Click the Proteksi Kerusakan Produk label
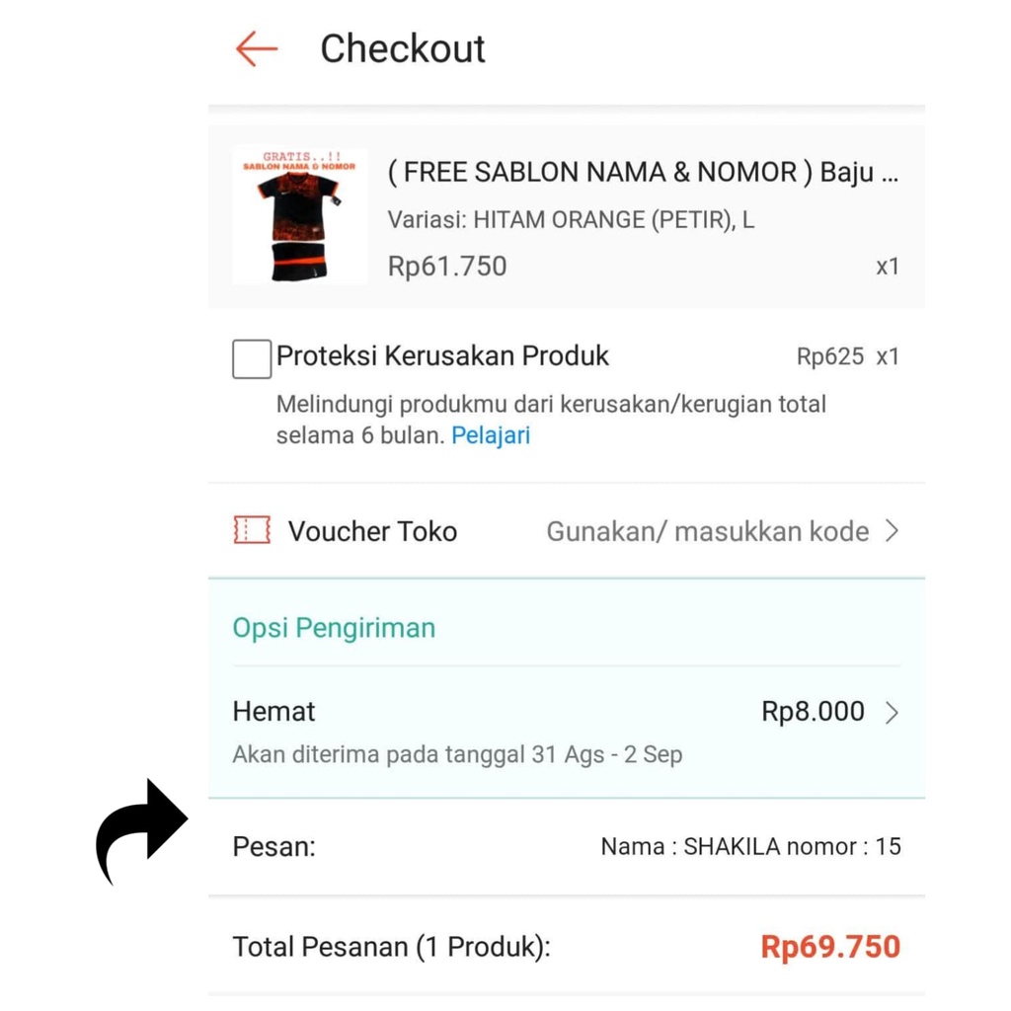 point(442,355)
